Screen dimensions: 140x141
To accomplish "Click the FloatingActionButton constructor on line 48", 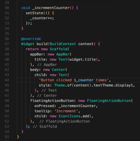I will (109, 101).
